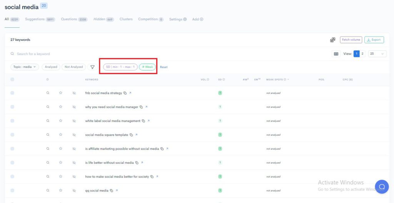
Task: Open the external link for social media square template
Action: (136, 135)
